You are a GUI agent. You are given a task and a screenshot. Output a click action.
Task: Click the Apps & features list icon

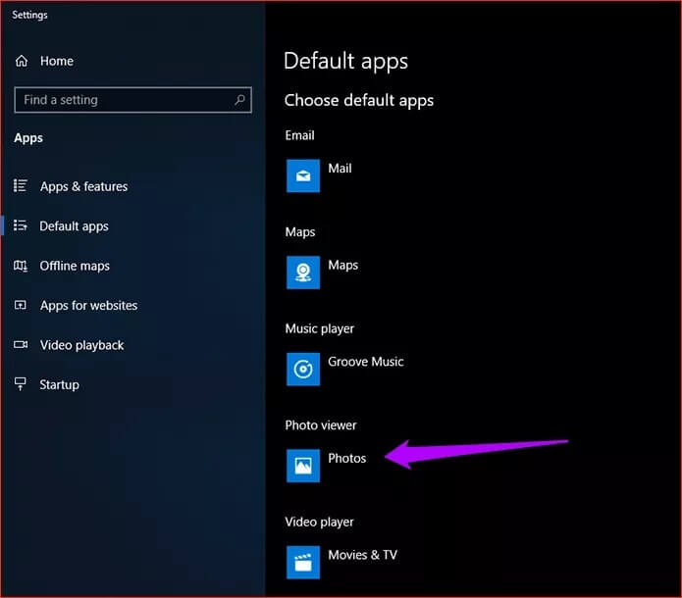[21, 185]
